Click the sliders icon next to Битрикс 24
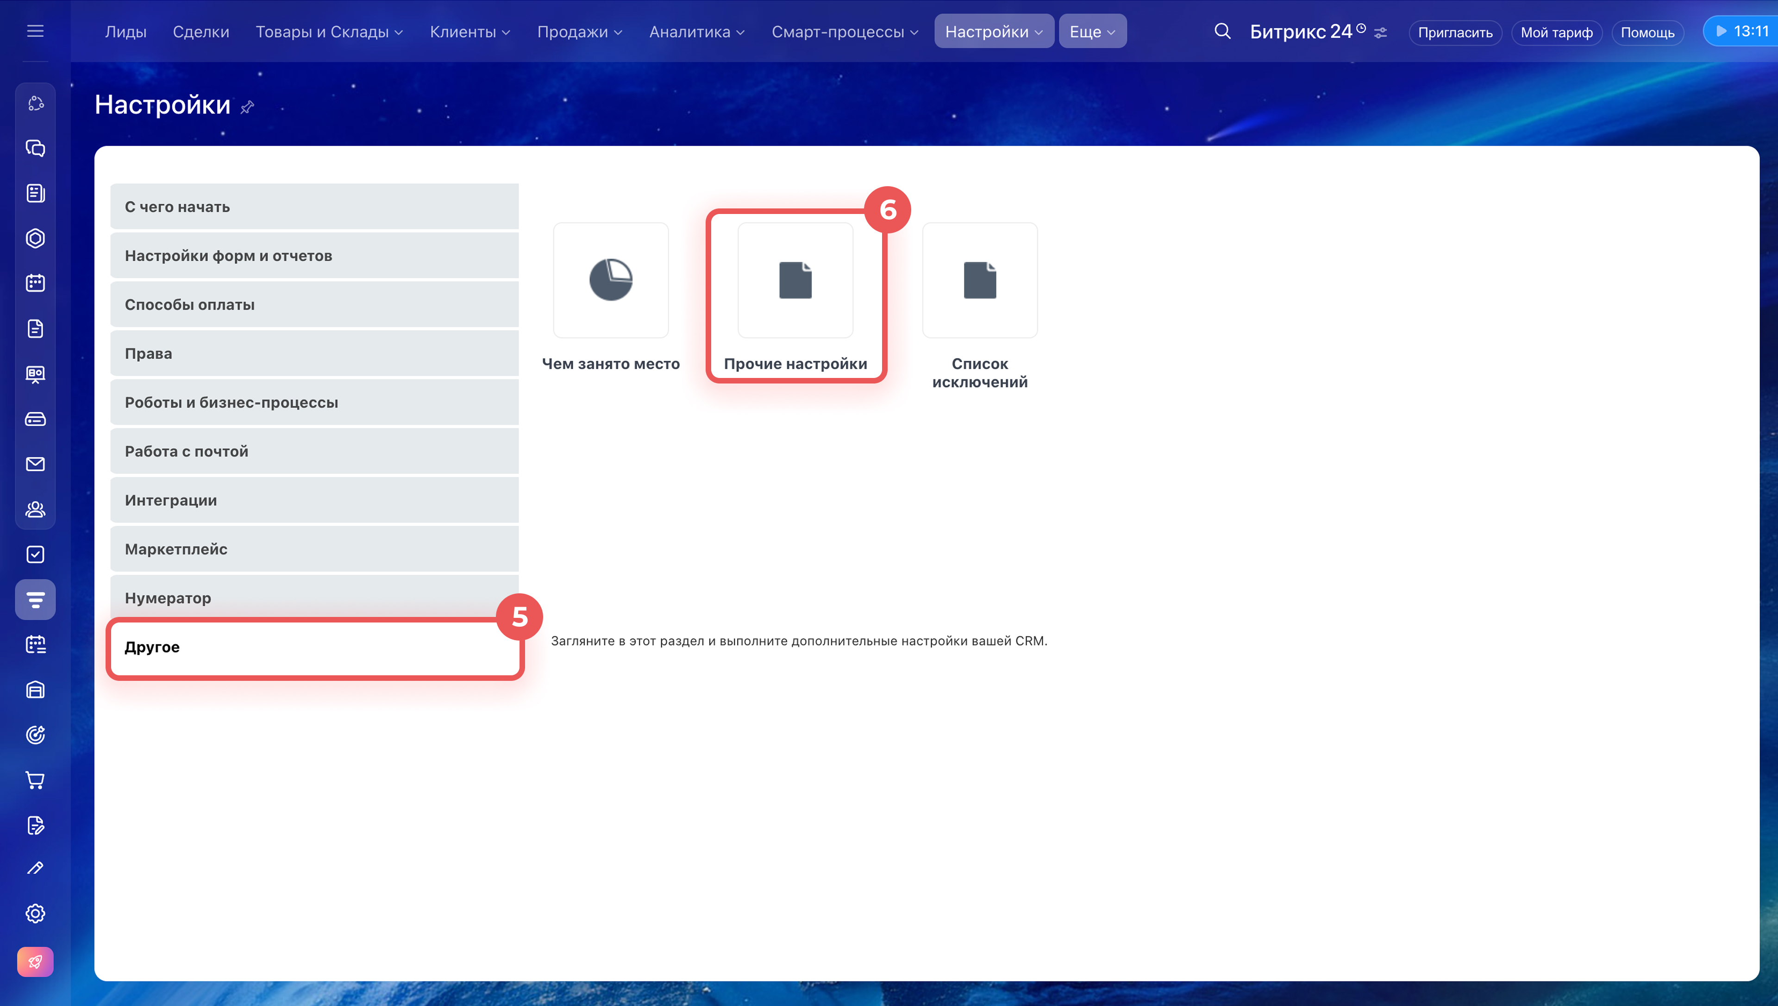The width and height of the screenshot is (1778, 1006). (x=1380, y=32)
